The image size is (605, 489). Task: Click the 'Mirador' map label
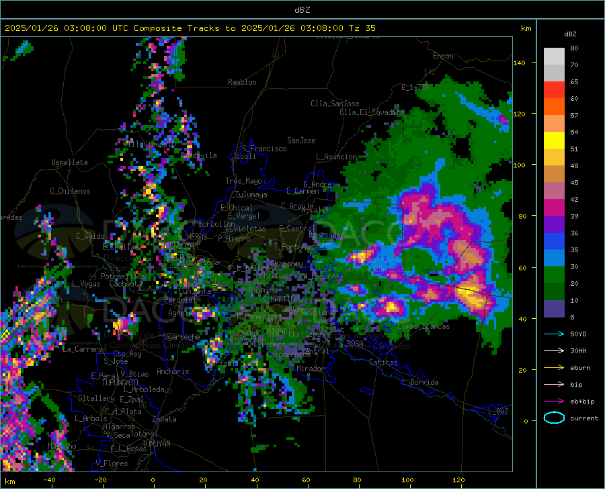click(x=311, y=369)
